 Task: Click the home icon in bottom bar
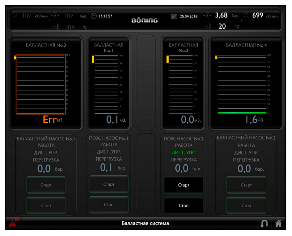[x=278, y=223]
